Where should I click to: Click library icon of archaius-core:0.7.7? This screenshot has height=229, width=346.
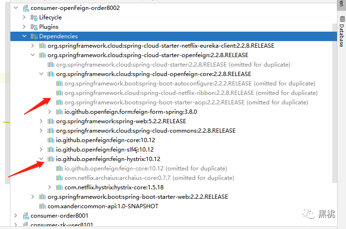click(x=59, y=178)
